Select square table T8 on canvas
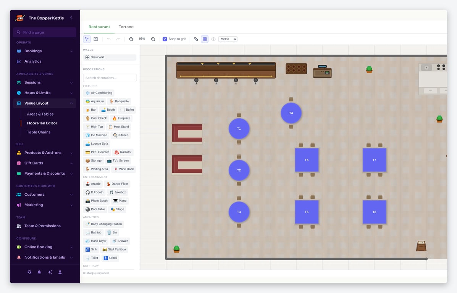457x293 pixels. point(374,212)
